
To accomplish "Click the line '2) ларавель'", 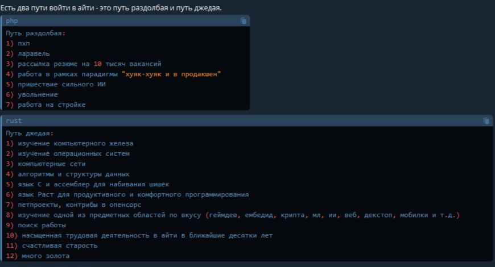I will [x=28, y=54].
